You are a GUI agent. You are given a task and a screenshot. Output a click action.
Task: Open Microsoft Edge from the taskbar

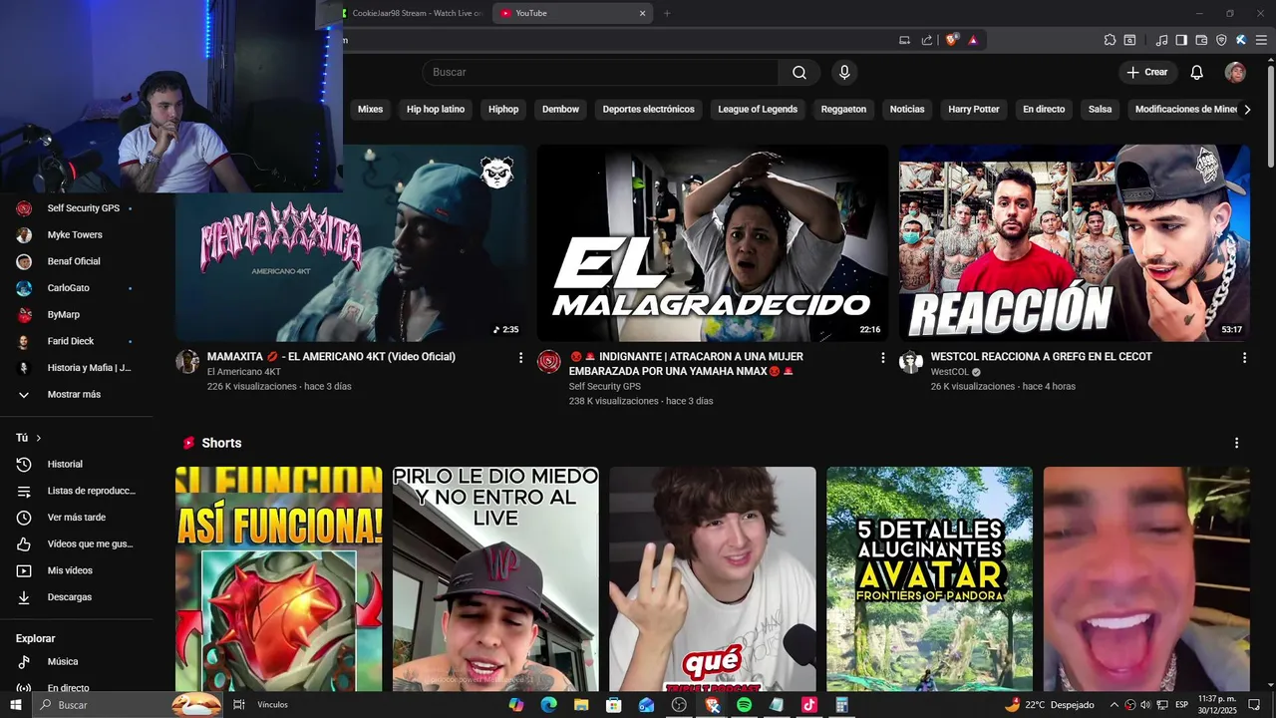(x=548, y=705)
